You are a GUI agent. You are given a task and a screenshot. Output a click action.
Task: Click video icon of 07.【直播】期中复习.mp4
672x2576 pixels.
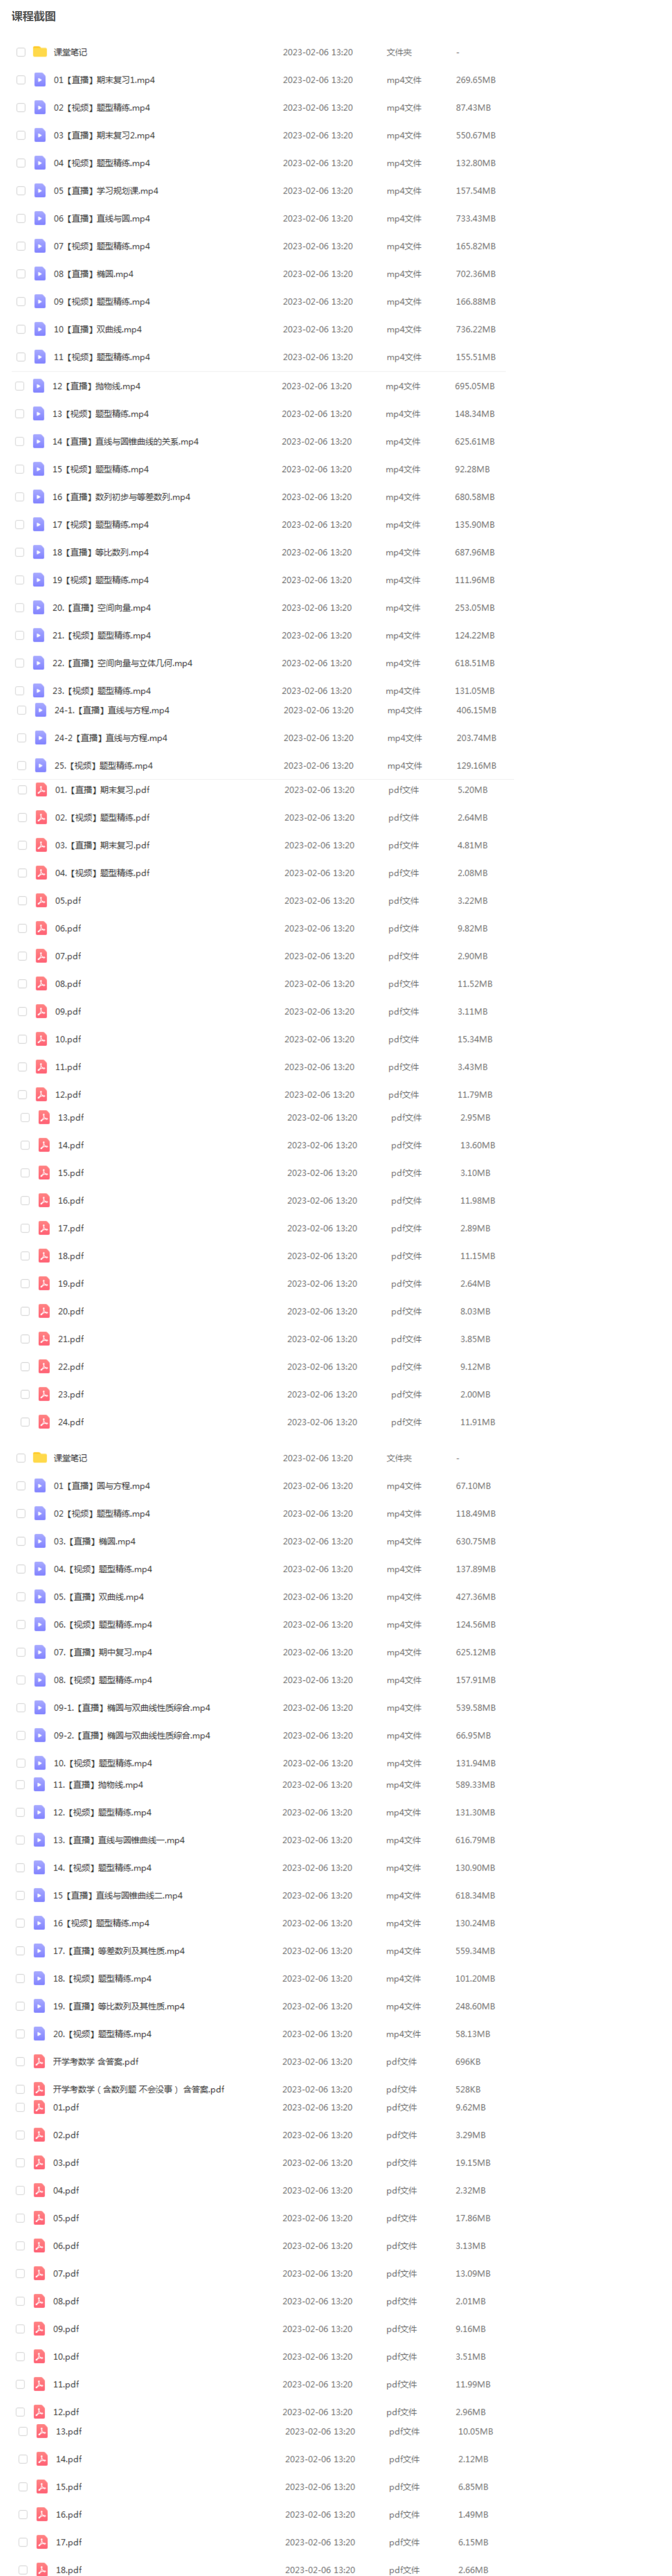39,1652
